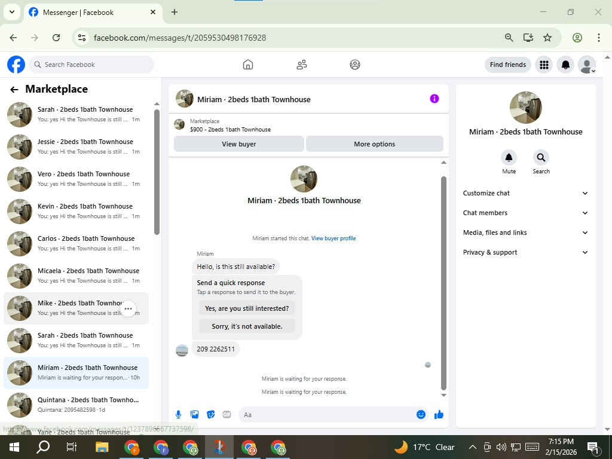Expand the Privacy & support section
612x459 pixels.
(525, 252)
